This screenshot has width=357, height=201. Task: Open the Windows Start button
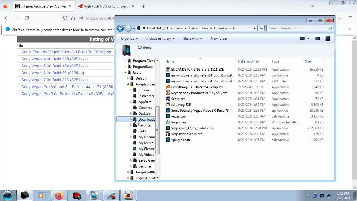pos(8,195)
